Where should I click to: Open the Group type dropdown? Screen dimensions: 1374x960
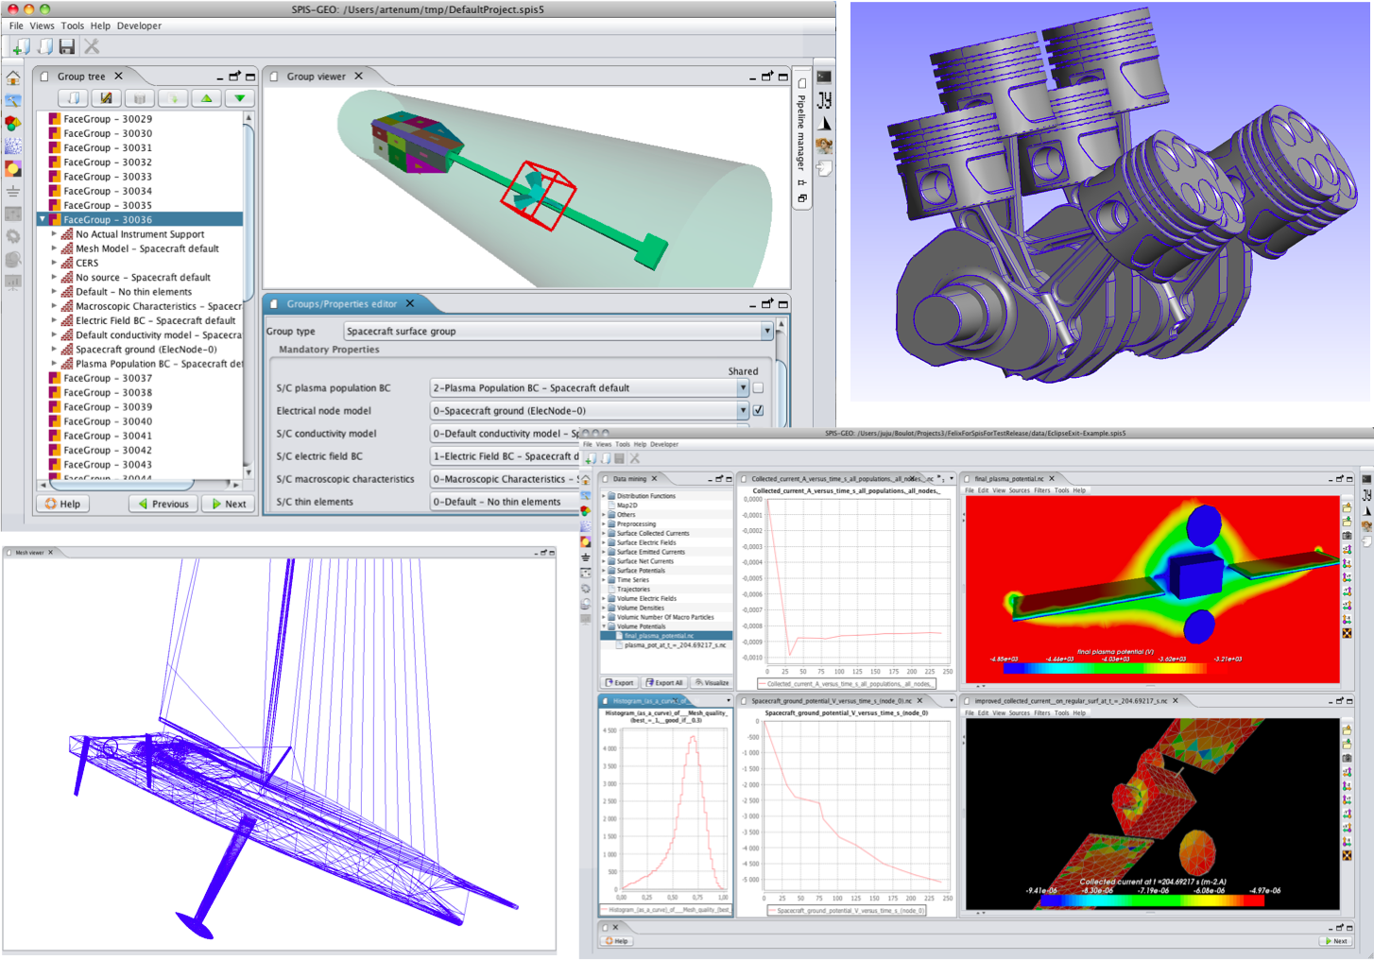tap(766, 332)
